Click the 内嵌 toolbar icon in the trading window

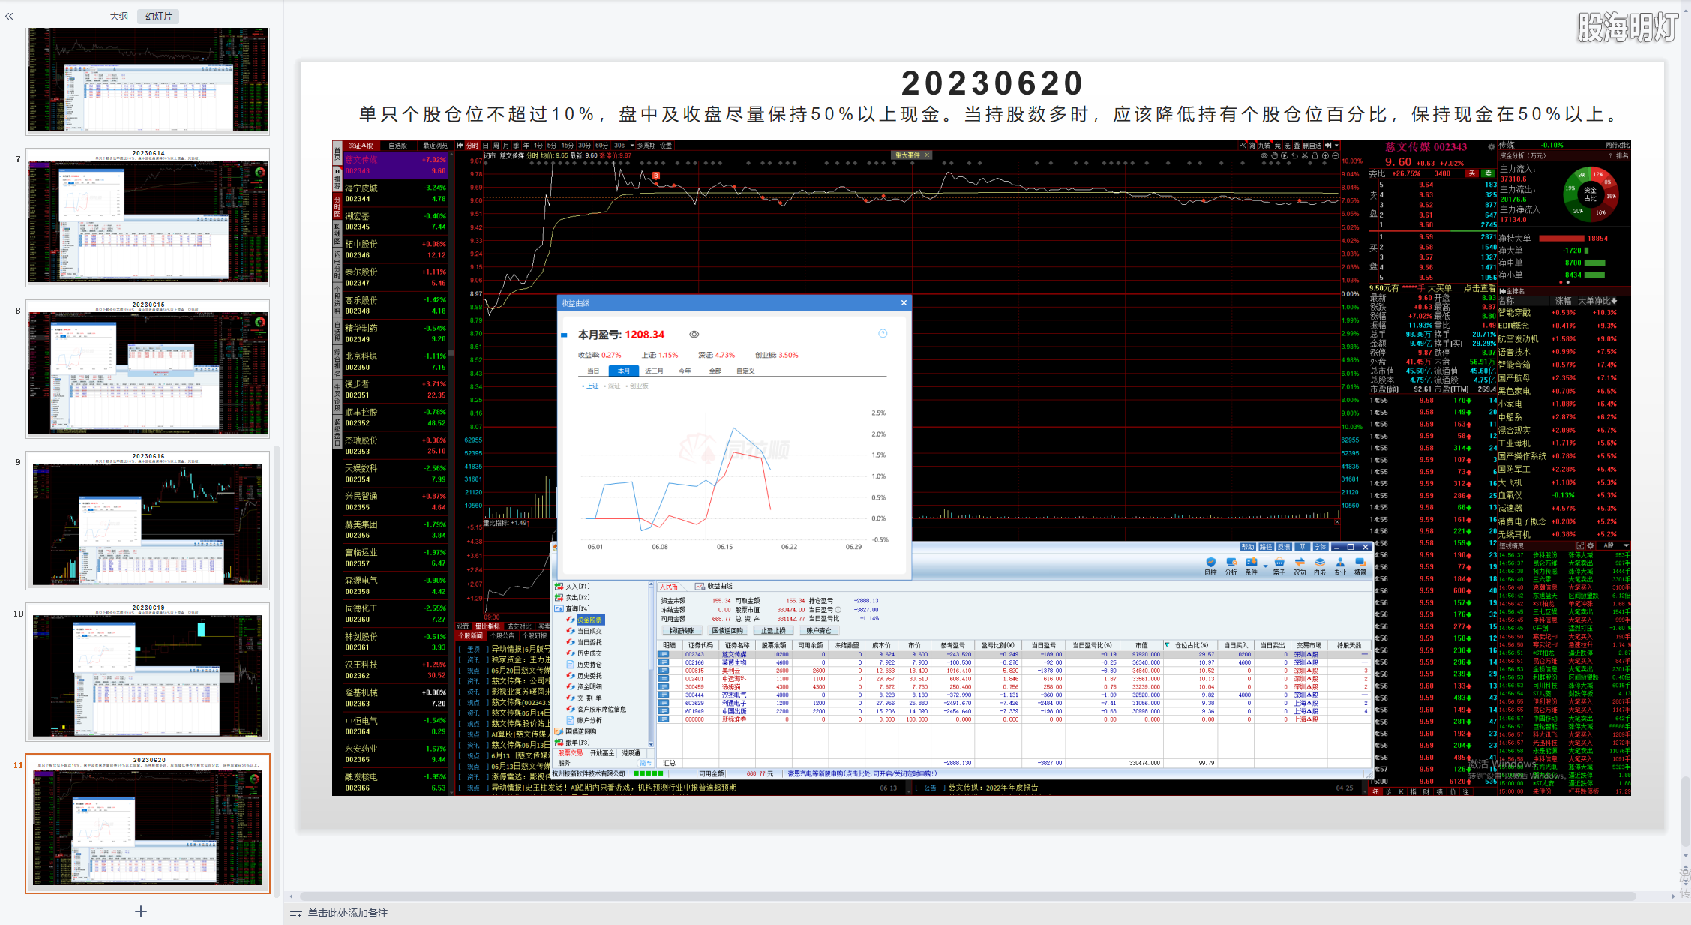[x=1320, y=566]
